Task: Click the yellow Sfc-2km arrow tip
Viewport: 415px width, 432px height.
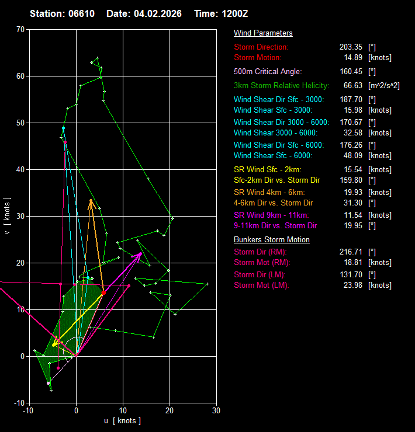Action: coord(54,344)
